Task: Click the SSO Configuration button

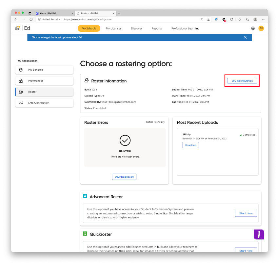Action: pos(242,80)
